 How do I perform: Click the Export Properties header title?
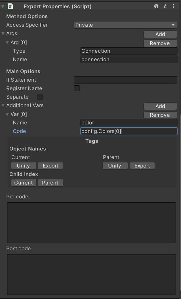tap(57, 6)
